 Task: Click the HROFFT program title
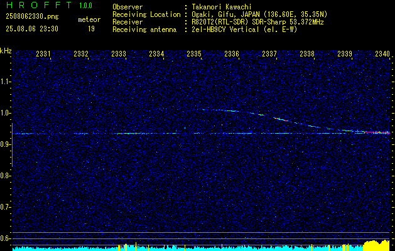pyautogui.click(x=39, y=5)
